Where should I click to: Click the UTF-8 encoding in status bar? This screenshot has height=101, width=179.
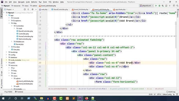[x=159, y=95]
